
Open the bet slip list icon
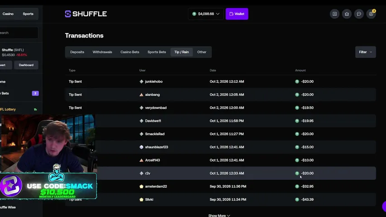[334, 14]
